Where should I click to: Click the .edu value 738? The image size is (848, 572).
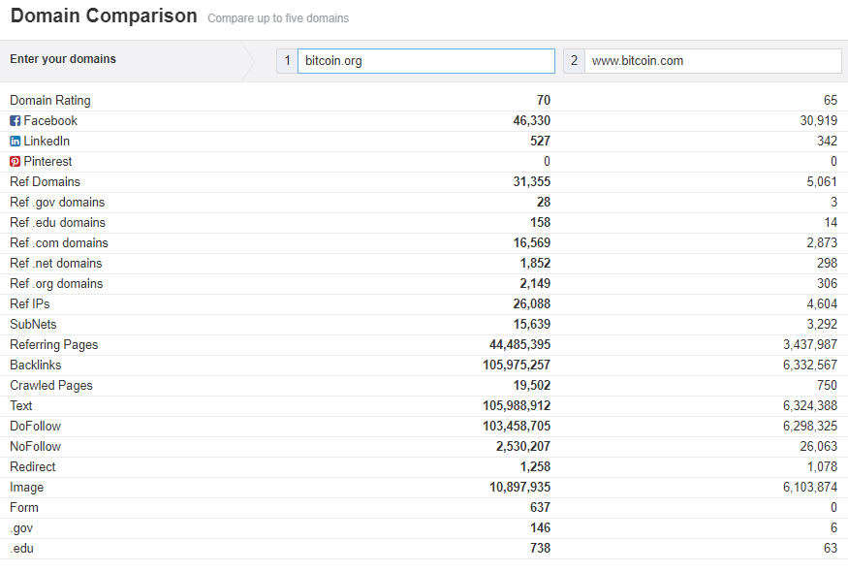(x=540, y=548)
